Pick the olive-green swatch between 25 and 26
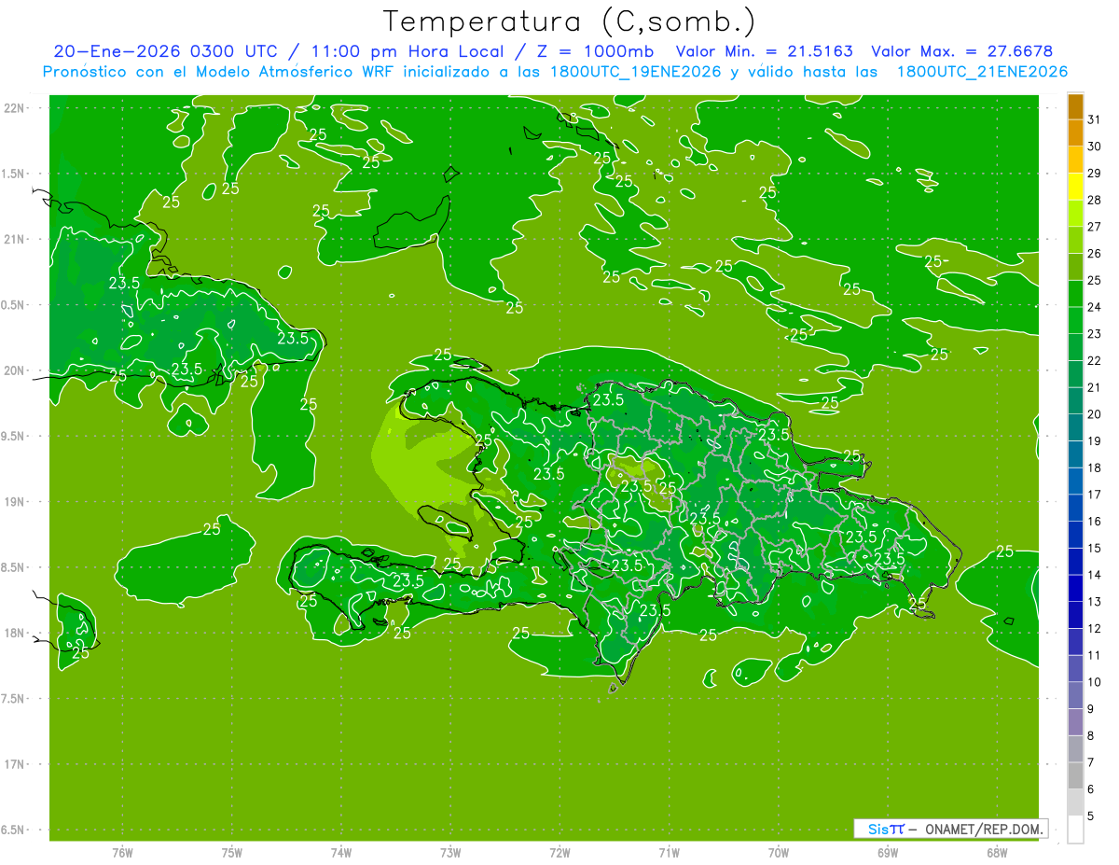 point(1075,267)
